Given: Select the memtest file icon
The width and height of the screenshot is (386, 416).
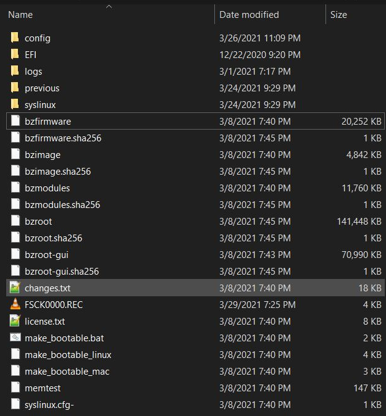Looking at the screenshot, I should click(15, 388).
